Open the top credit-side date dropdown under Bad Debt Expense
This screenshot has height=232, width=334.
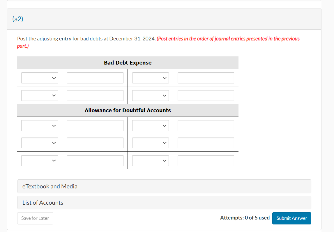pyautogui.click(x=151, y=78)
